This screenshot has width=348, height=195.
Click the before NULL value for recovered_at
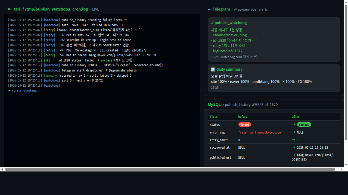[242, 148]
